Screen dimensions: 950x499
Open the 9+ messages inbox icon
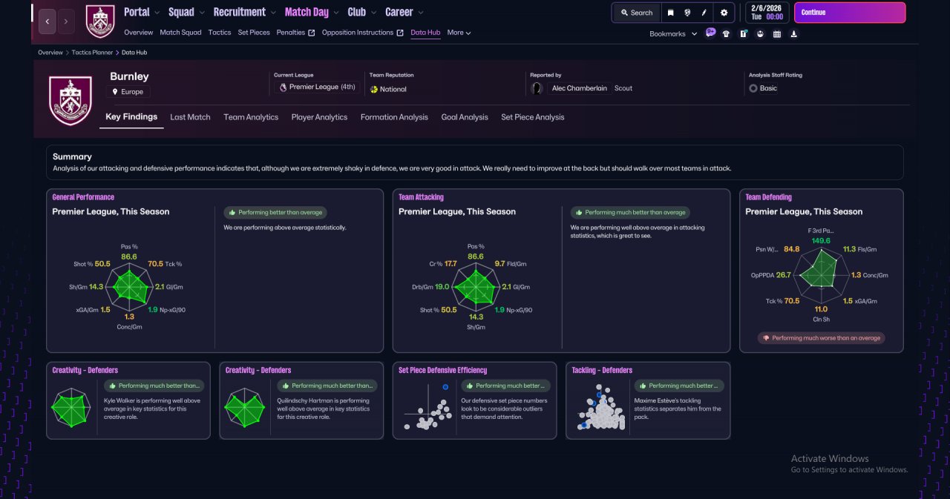click(710, 33)
